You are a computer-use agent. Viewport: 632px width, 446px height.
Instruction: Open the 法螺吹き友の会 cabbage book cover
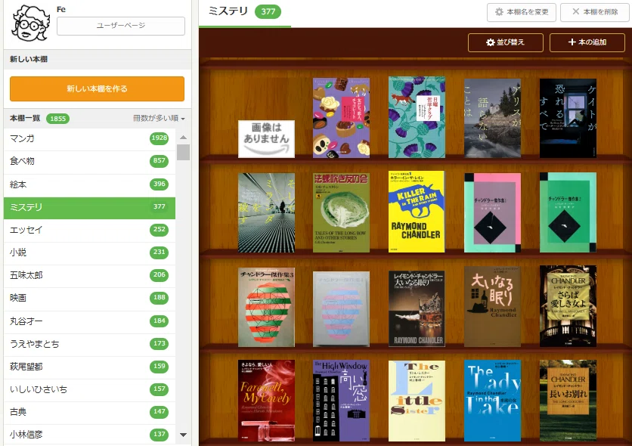(x=342, y=212)
